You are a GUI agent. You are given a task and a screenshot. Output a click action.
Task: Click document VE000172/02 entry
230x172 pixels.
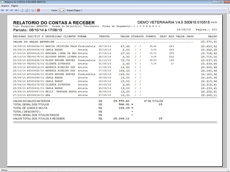[x=35, y=85]
